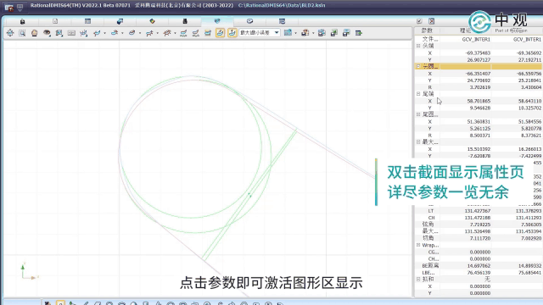Switch to the speech bubble icon tab
Image resolution: width=543 pixels, height=305 pixels.
tap(249, 21)
